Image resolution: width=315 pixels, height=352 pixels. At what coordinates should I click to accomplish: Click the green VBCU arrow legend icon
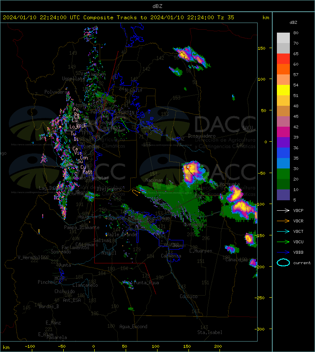coord(283,242)
